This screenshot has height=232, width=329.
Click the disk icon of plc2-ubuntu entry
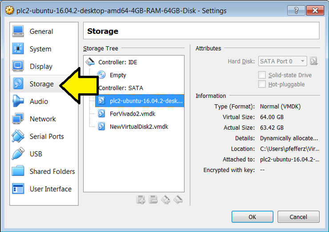tap(101, 100)
